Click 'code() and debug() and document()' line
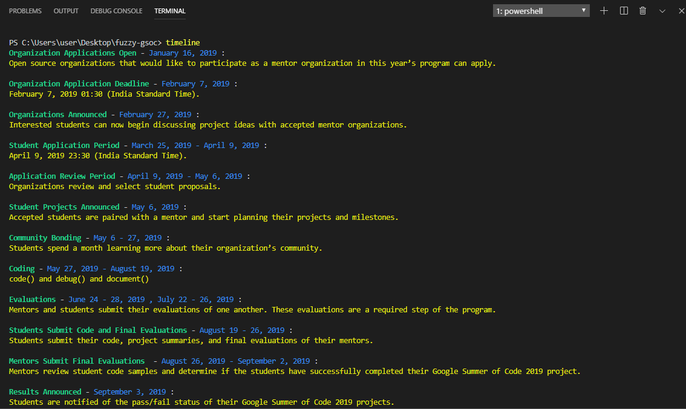Screen dimensions: 686x409 (79, 279)
